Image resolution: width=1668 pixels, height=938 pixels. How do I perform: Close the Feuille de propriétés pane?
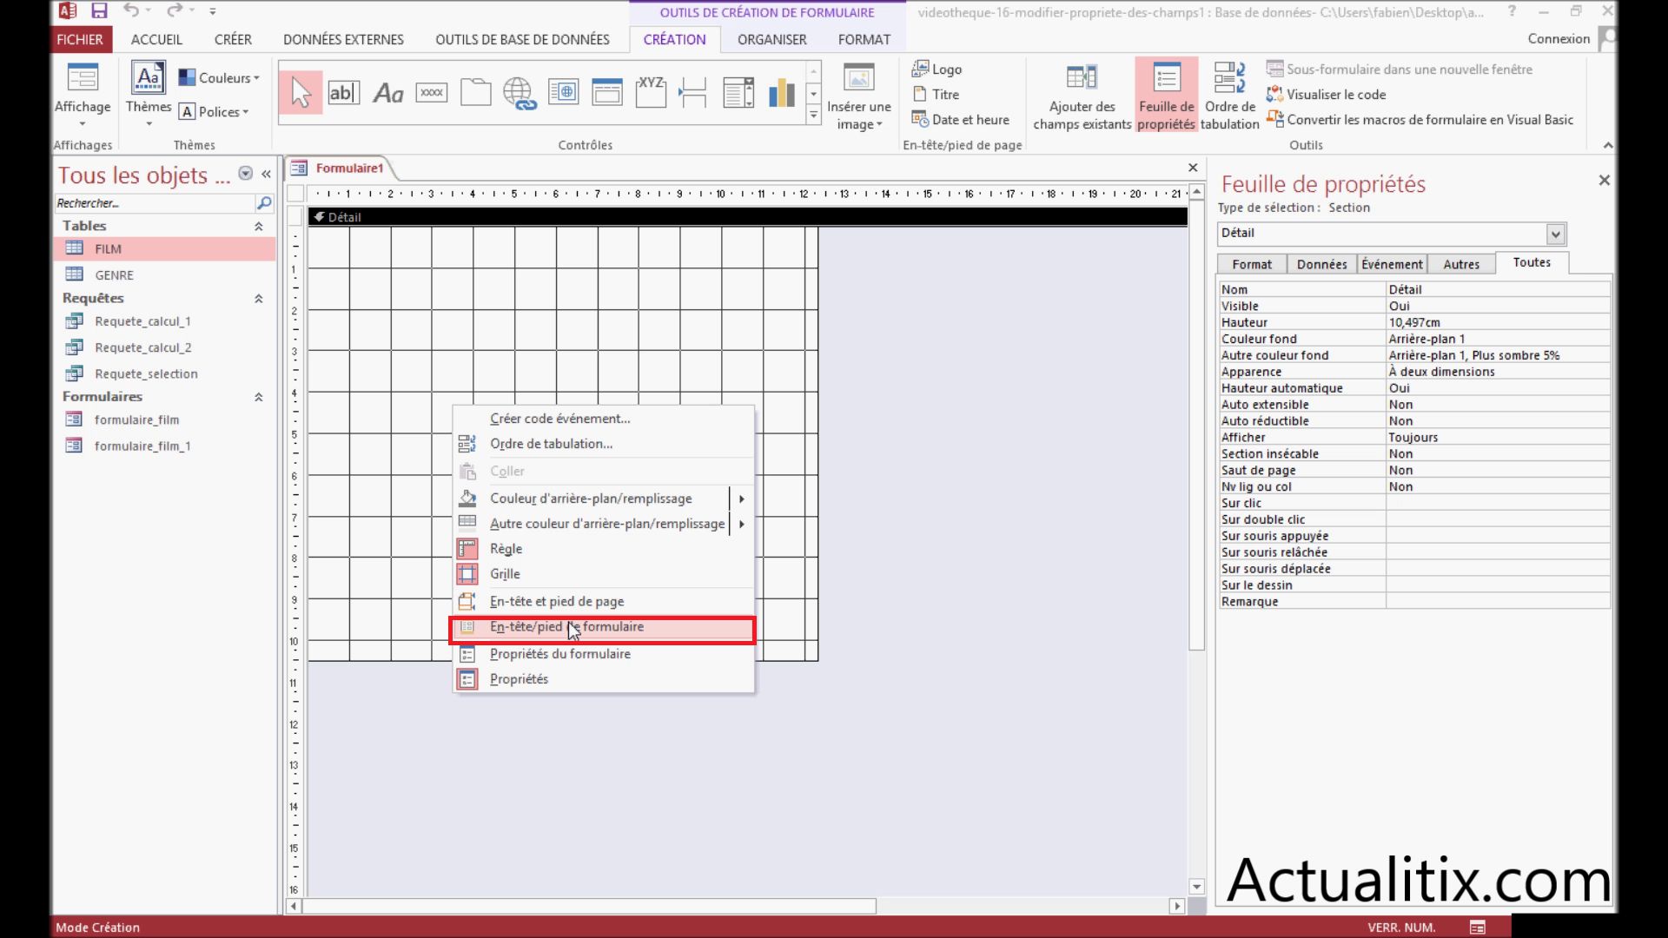(1604, 180)
